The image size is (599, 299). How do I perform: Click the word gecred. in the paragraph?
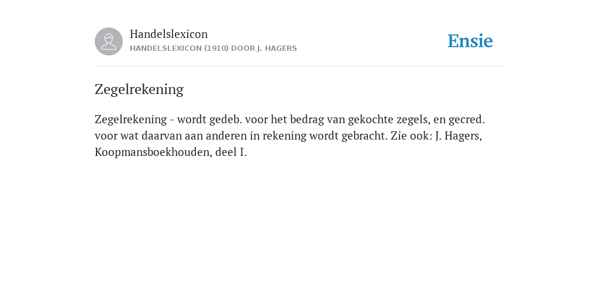(466, 119)
